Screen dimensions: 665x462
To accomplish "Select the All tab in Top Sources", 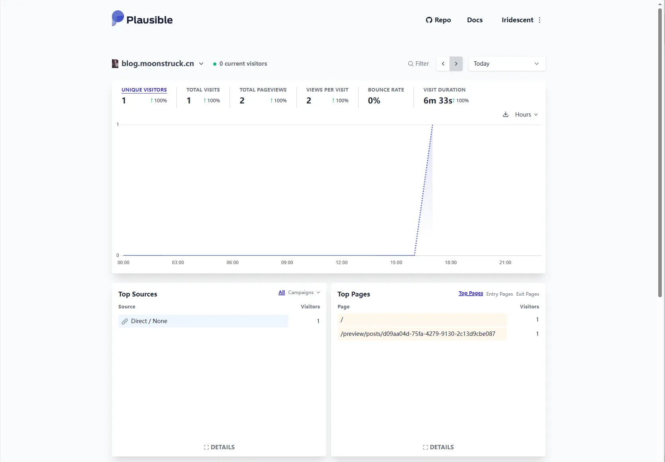I will pos(281,292).
